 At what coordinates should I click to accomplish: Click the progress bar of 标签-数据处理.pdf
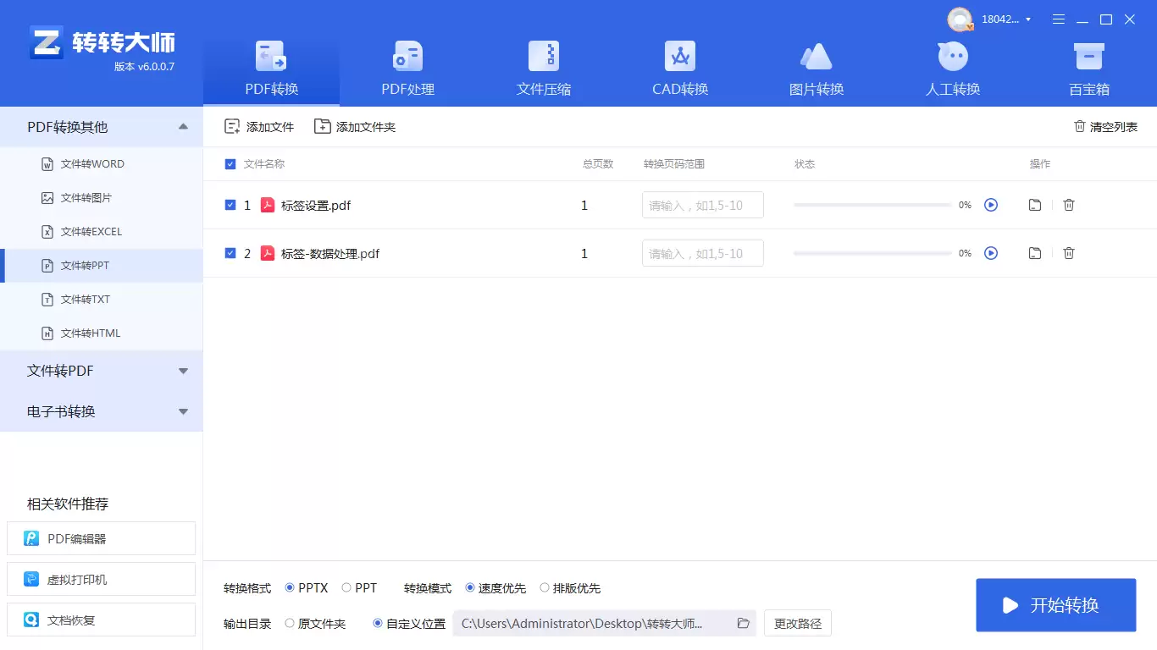pyautogui.click(x=872, y=252)
